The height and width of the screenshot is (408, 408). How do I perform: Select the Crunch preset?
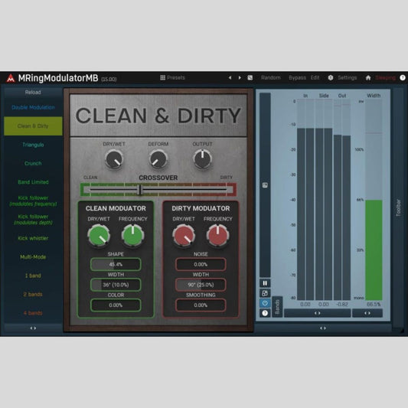33,163
